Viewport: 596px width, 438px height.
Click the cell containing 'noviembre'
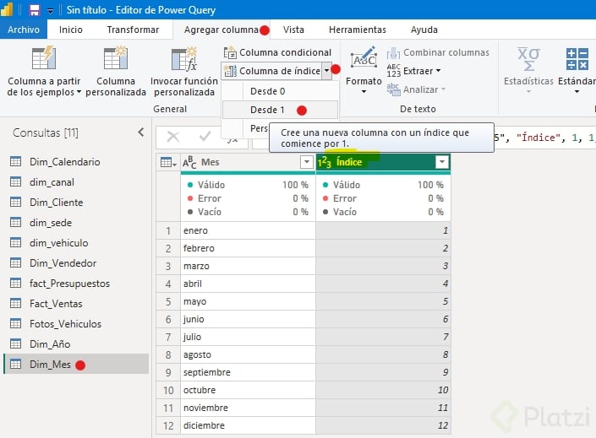(x=248, y=408)
